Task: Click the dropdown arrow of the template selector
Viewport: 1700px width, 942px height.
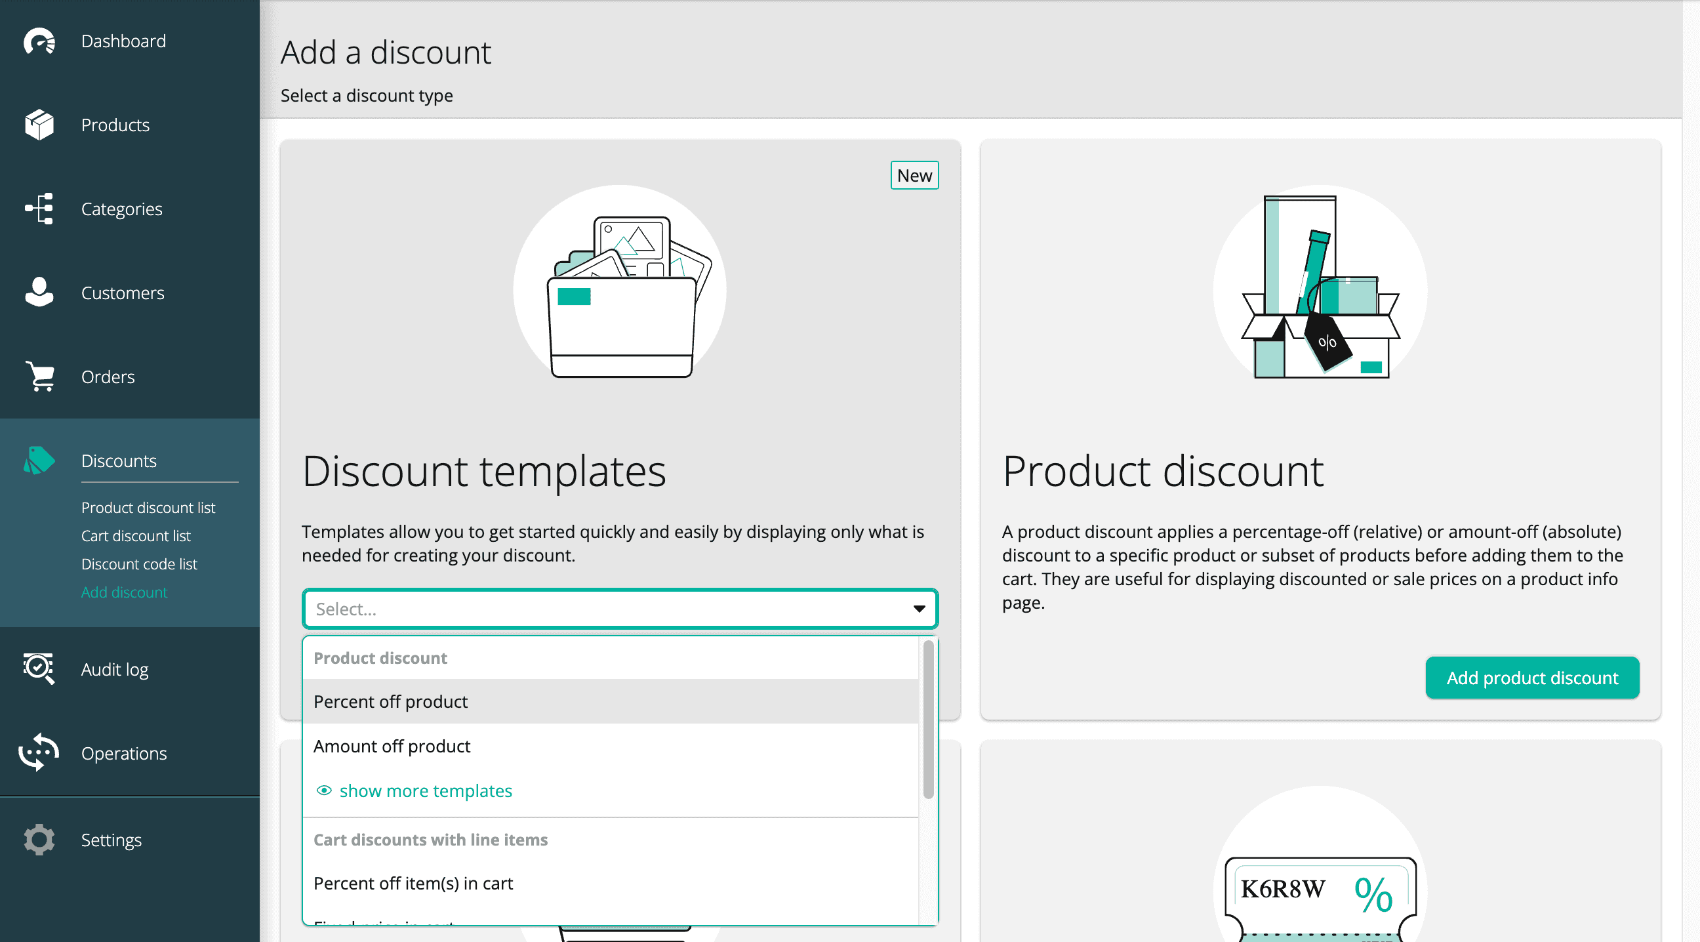Action: coord(919,609)
